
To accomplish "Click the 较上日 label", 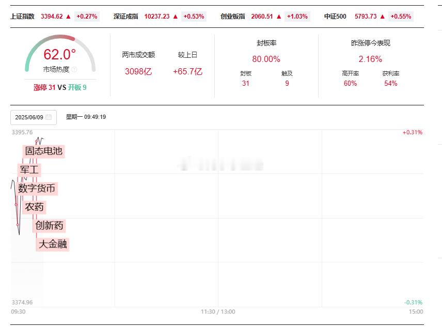I will coord(187,55).
